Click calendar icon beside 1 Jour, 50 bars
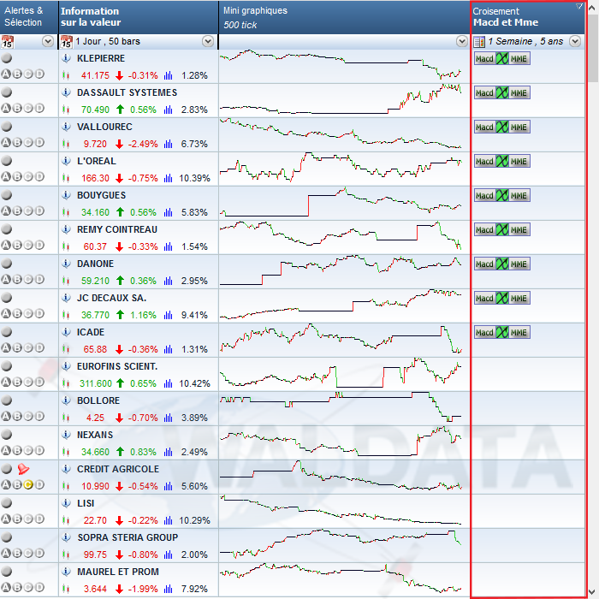 coord(67,41)
